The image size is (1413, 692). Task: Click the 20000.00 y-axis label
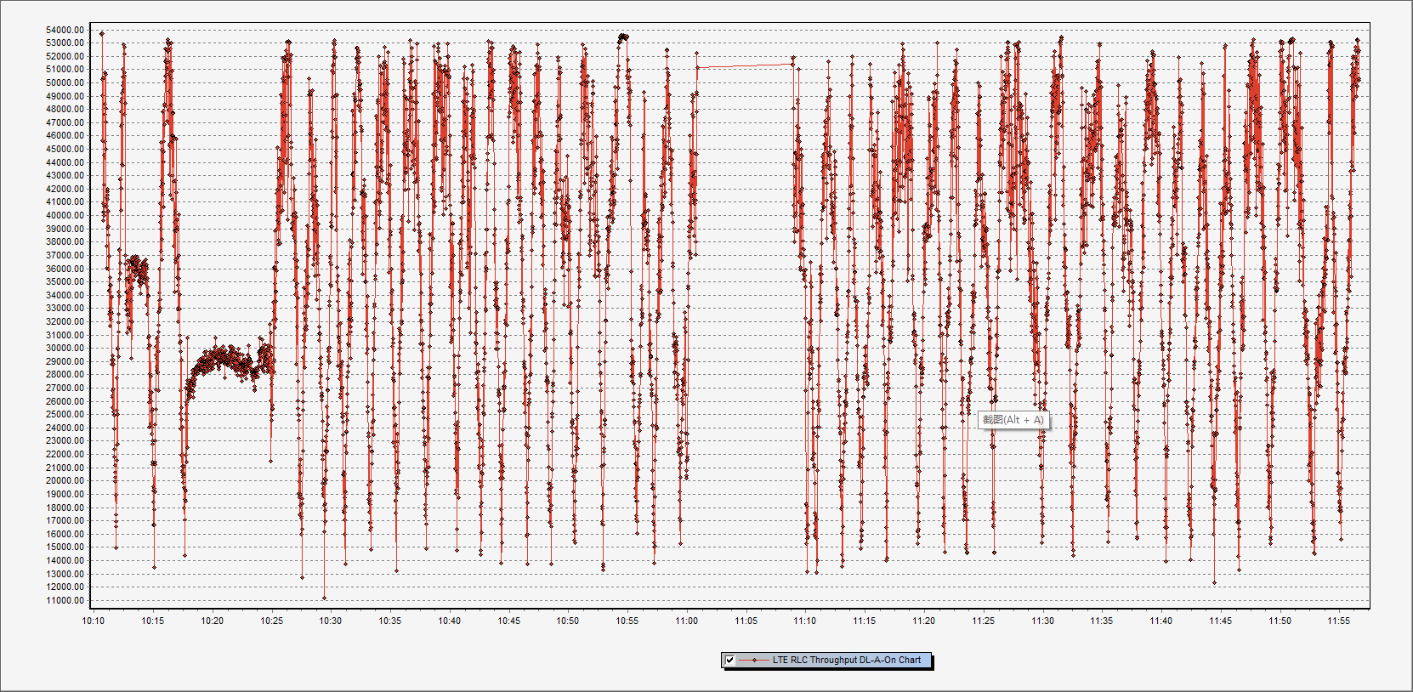[x=65, y=480]
